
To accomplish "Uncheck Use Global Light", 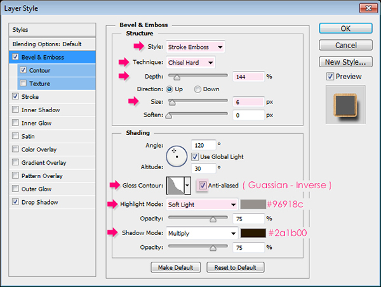I will 195,156.
